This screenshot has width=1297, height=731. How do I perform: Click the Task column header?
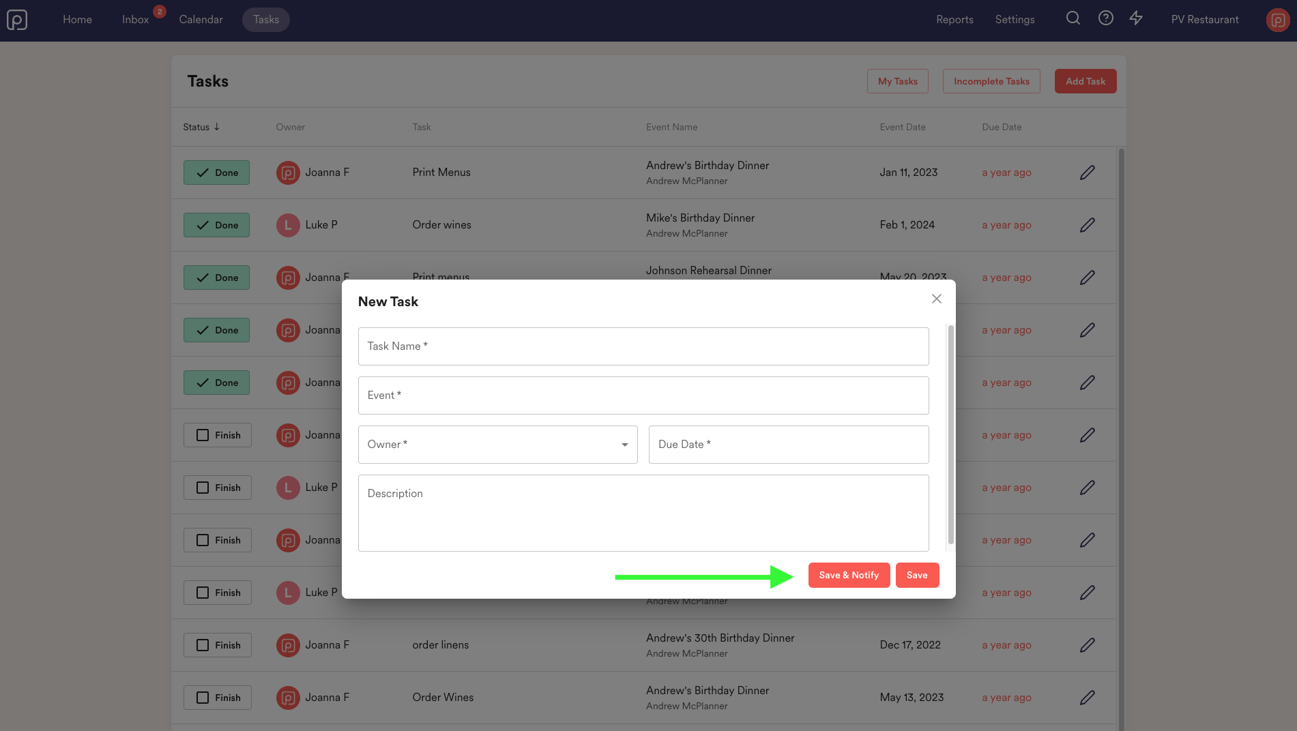click(422, 127)
